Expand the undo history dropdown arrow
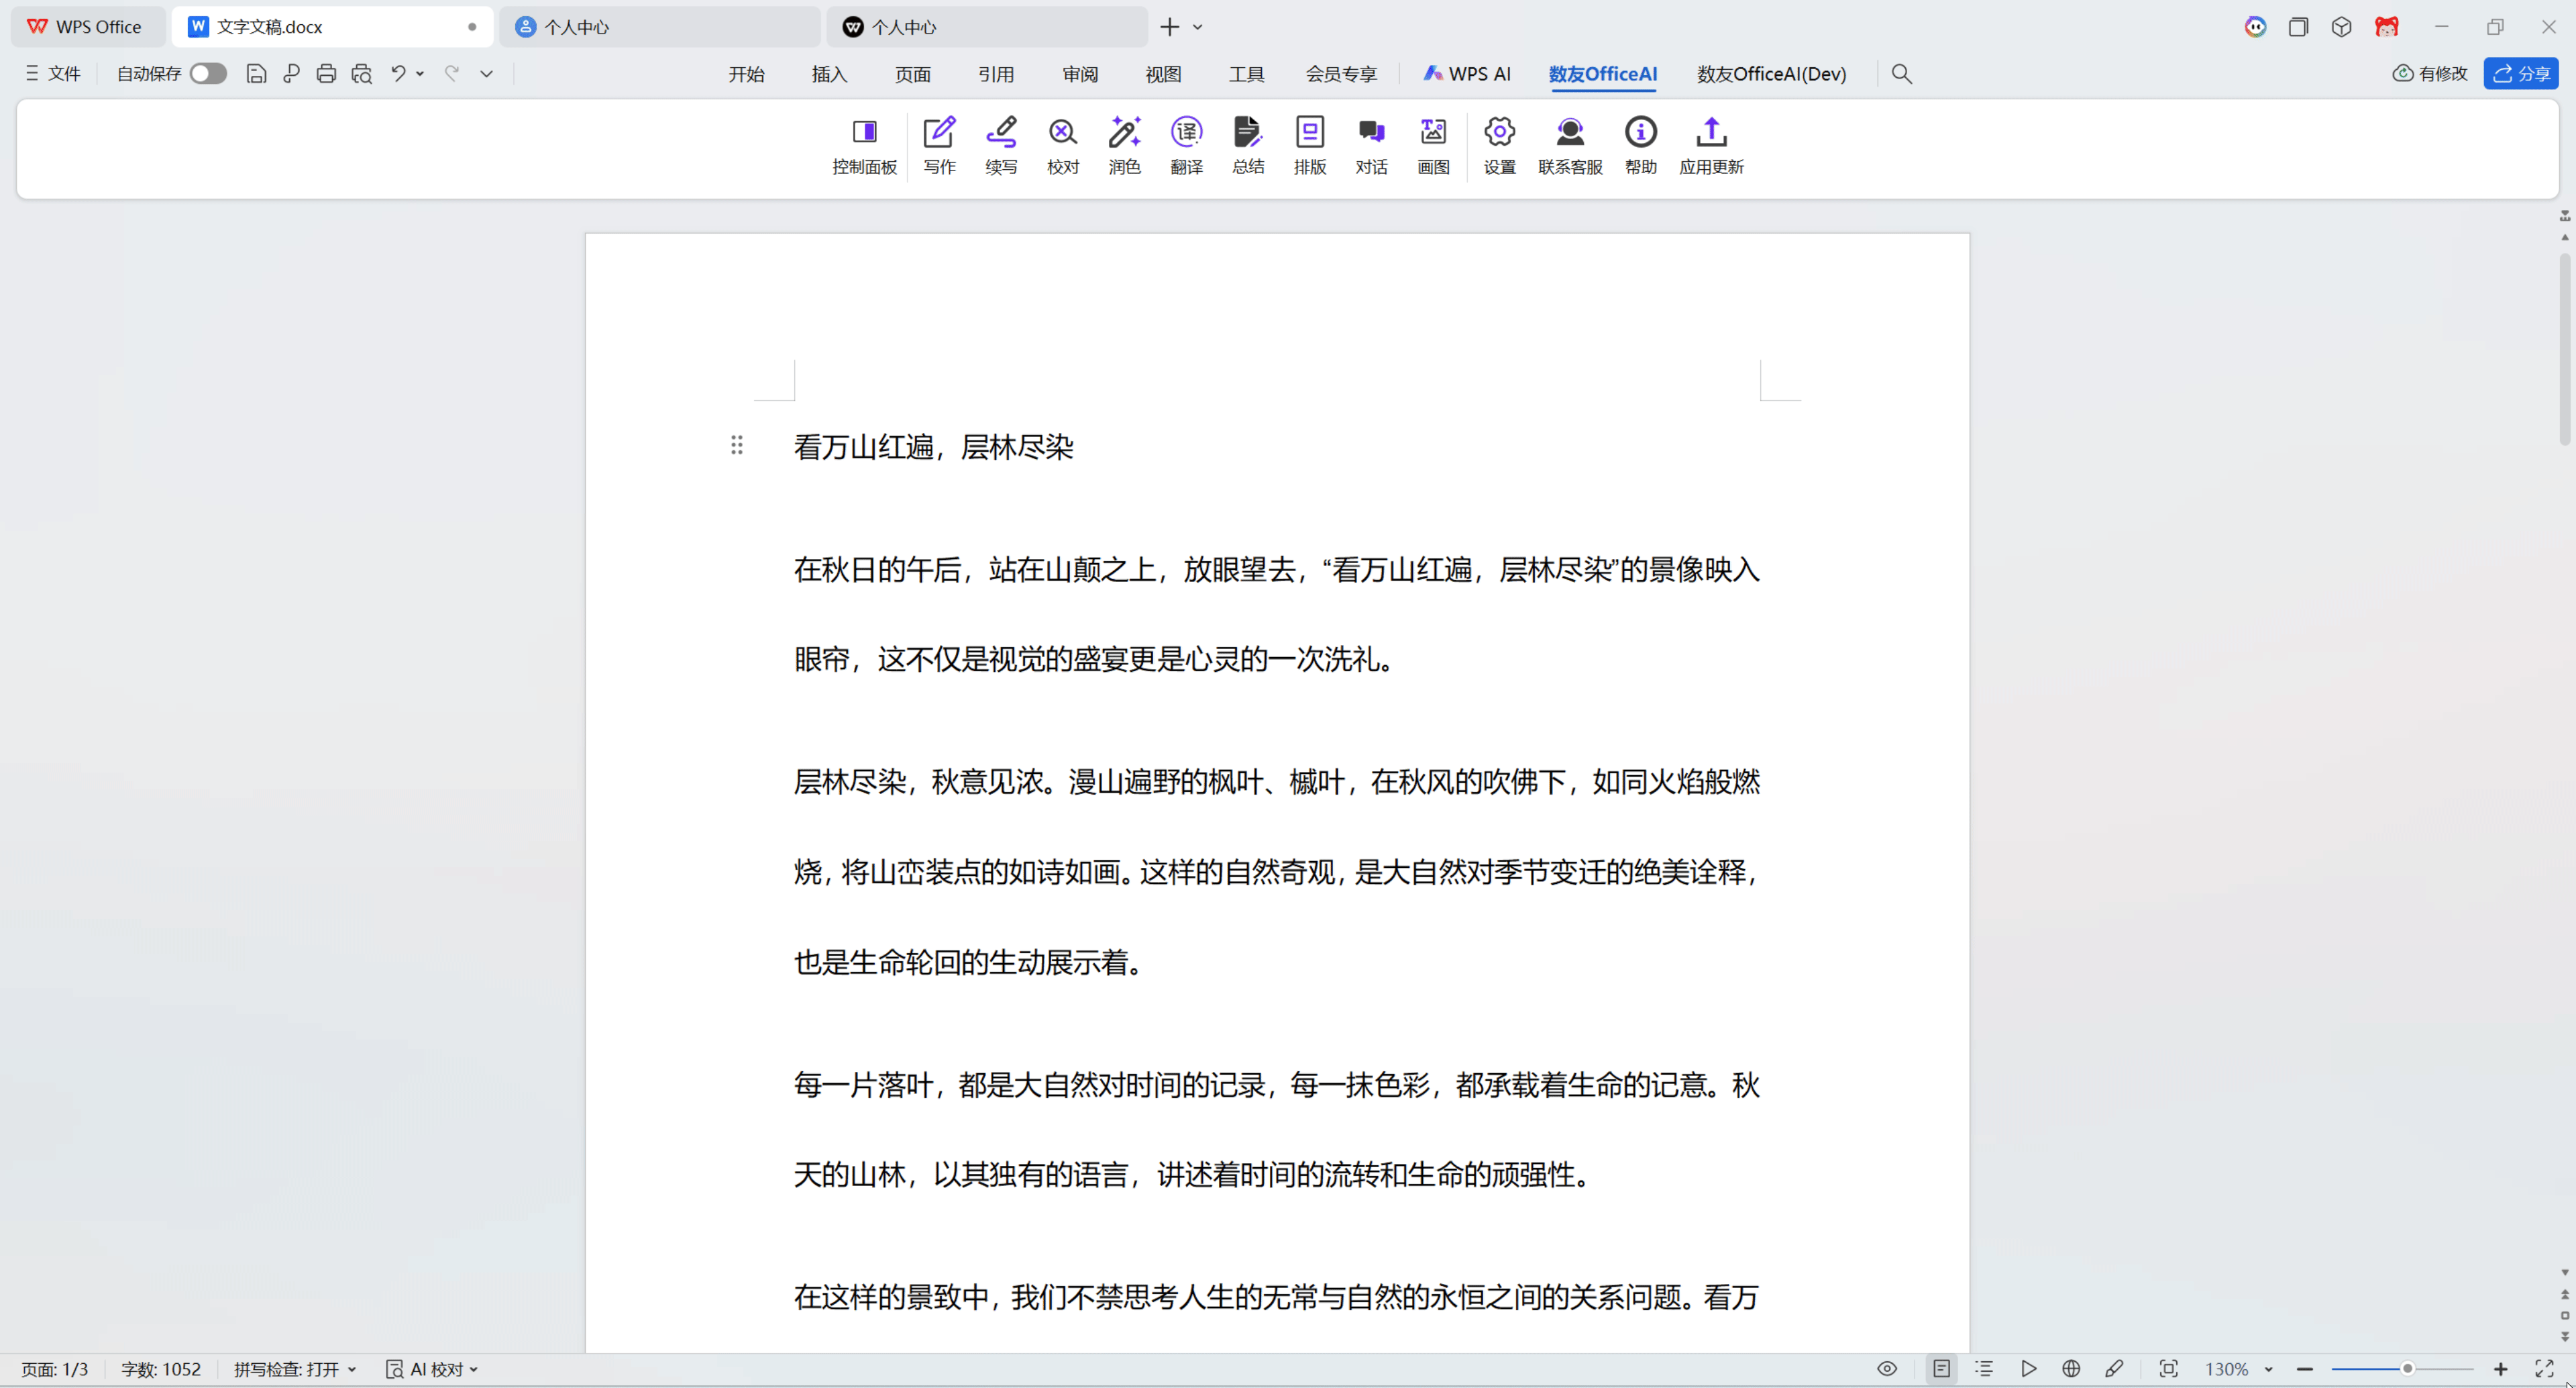The width and height of the screenshot is (2576, 1388). [x=419, y=73]
